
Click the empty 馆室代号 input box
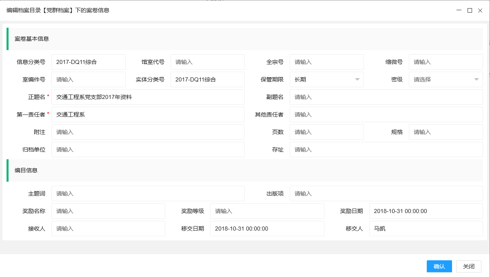click(207, 62)
